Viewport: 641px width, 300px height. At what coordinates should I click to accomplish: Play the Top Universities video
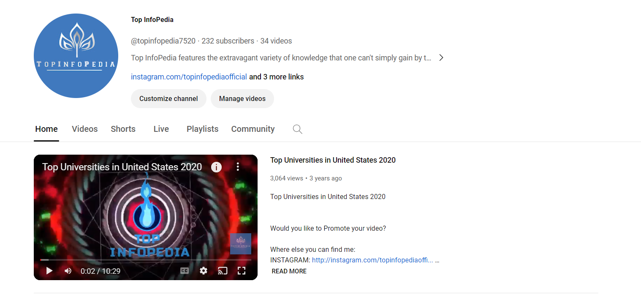[x=49, y=270]
